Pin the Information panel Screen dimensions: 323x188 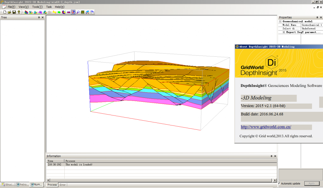(271, 156)
